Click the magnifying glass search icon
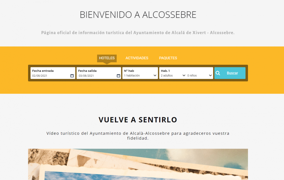Image resolution: width=284 pixels, height=180 pixels. tap(218, 73)
